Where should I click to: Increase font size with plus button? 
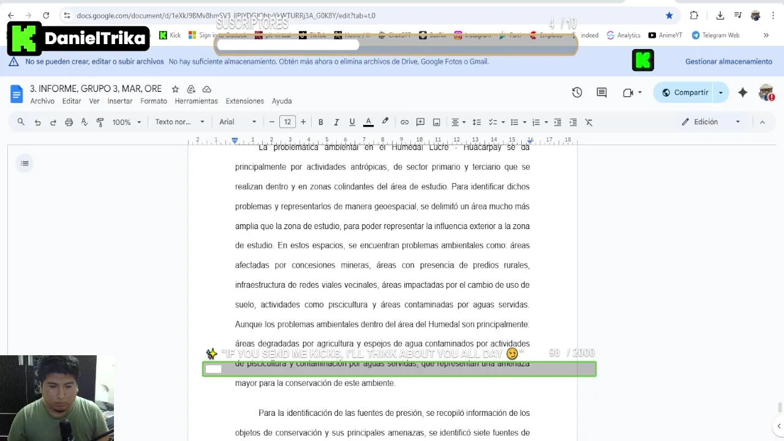tap(303, 122)
